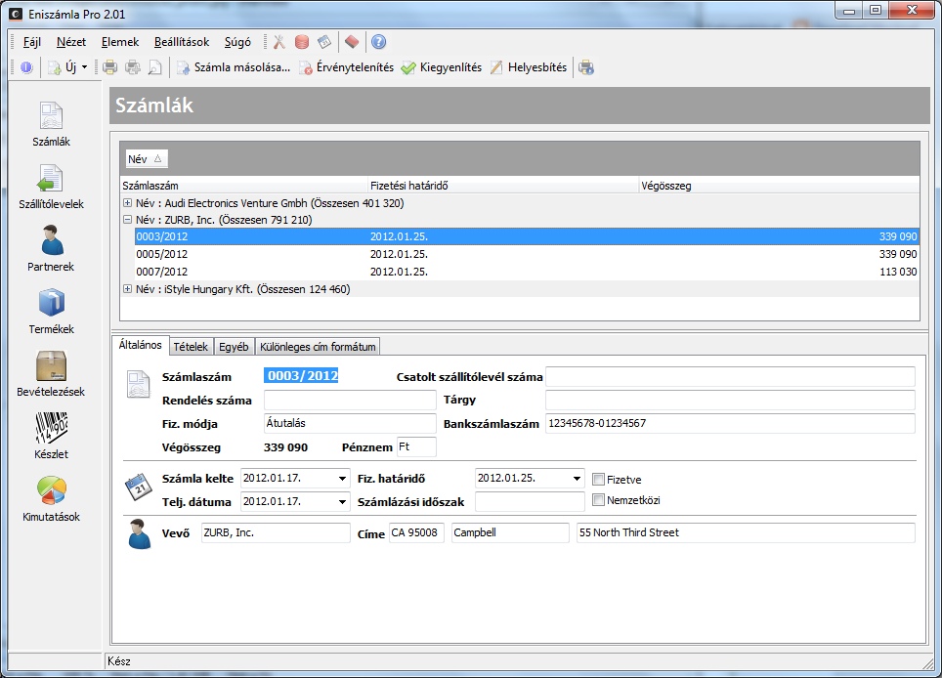942x678 pixels.
Task: Expand the Audi Electronics Venture Gmbh group
Action: (127, 203)
